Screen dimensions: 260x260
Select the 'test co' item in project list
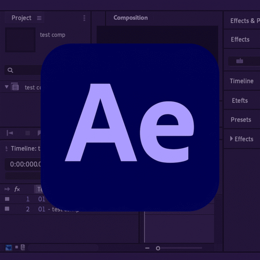[33, 87]
